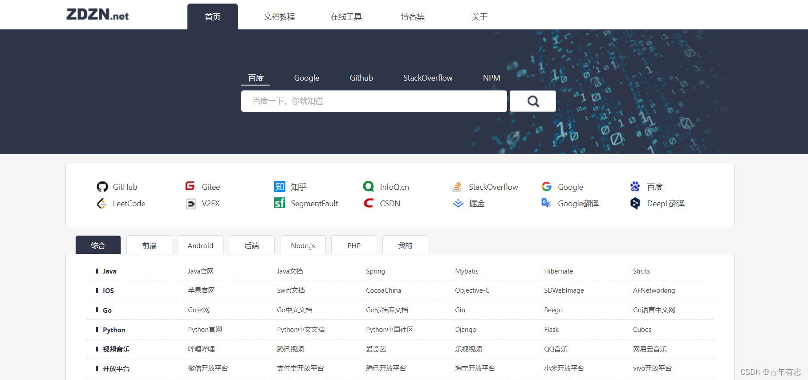Viewport: 808px width, 380px height.
Task: Open the 爱奇艺 link
Action: click(x=376, y=349)
